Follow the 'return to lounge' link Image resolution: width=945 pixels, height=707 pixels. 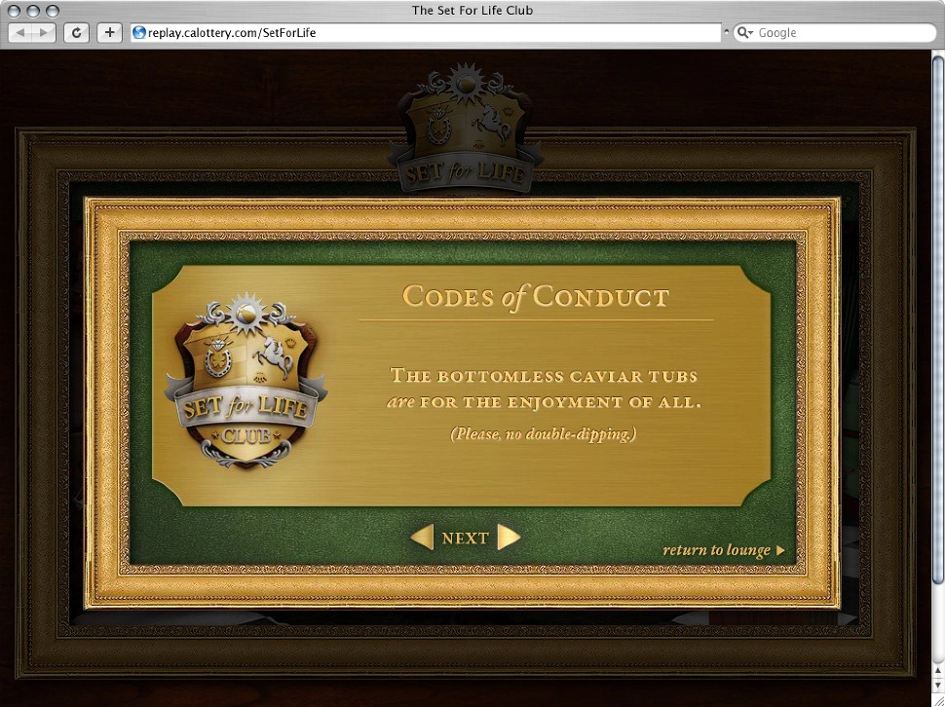point(724,550)
